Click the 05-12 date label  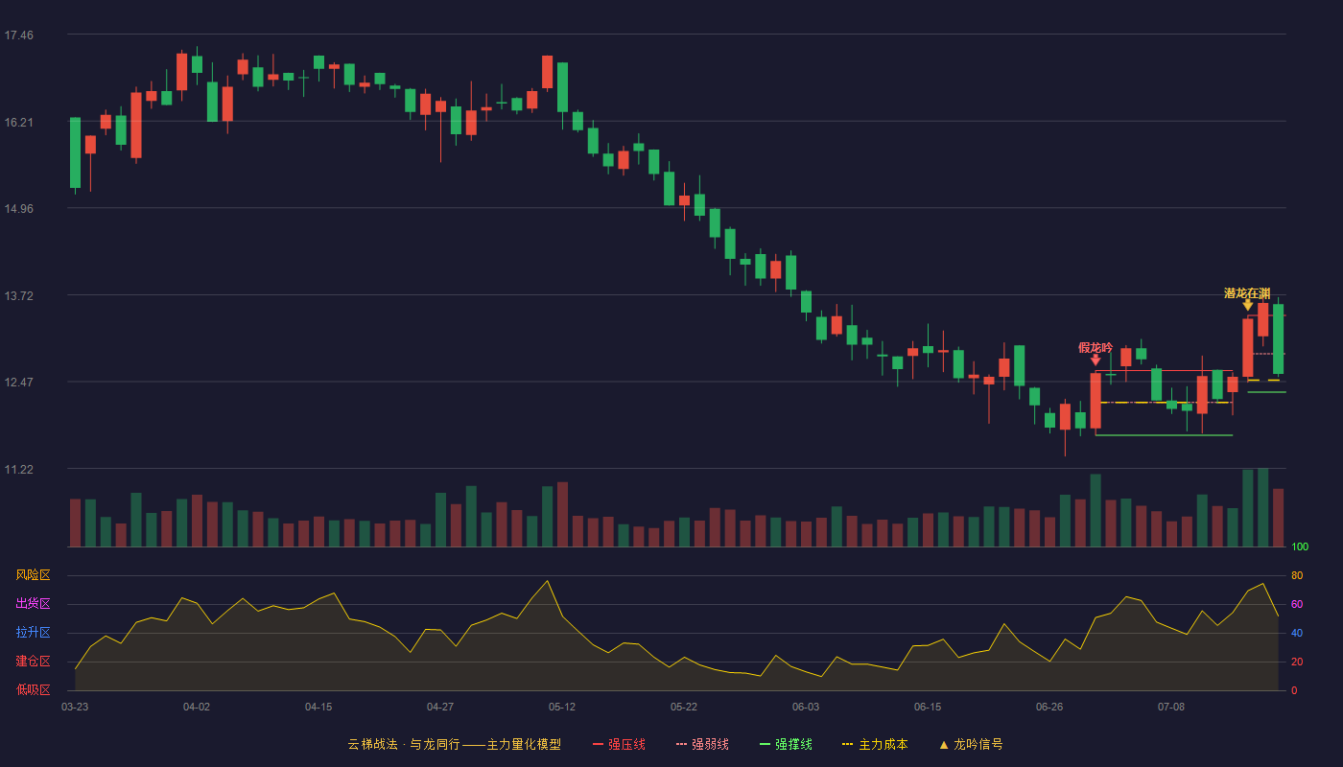click(562, 707)
